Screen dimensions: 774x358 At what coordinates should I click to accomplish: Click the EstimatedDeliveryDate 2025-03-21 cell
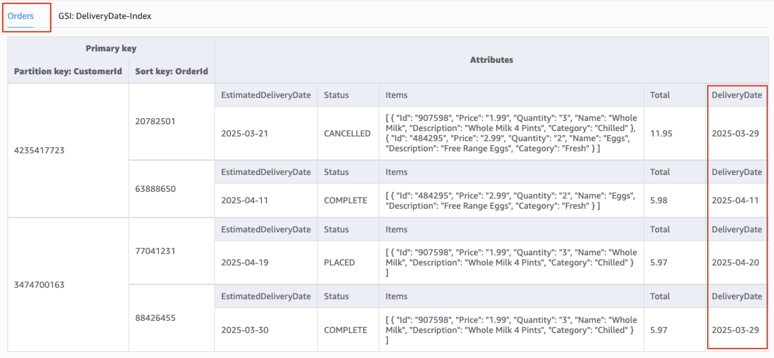[244, 133]
